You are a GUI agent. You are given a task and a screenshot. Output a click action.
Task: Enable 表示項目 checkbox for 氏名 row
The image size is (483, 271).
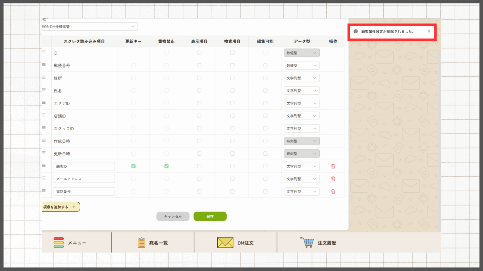(199, 91)
